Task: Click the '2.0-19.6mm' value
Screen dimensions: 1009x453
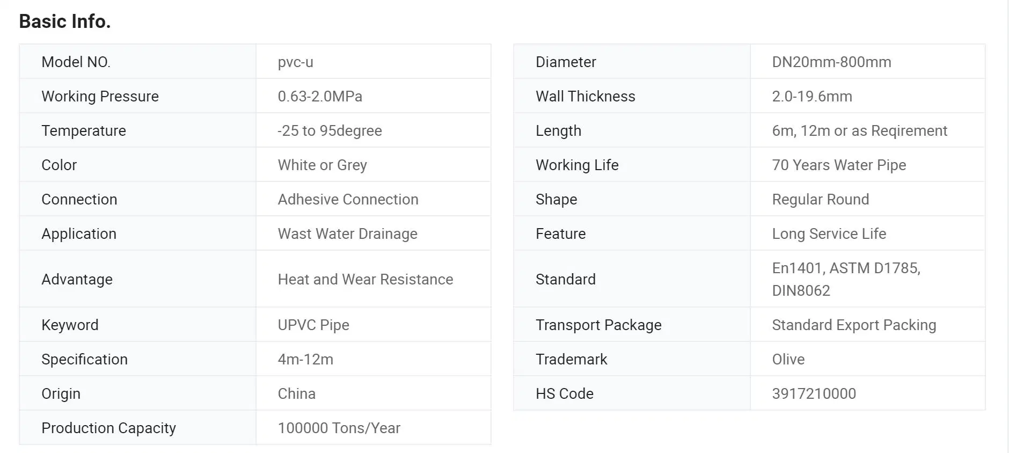Action: pos(812,96)
